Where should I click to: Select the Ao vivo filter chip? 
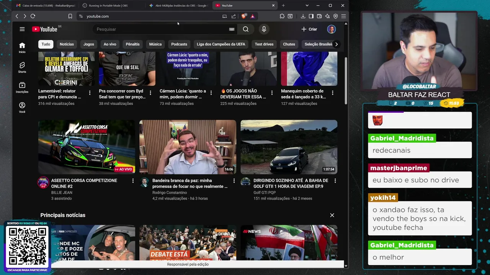point(110,44)
